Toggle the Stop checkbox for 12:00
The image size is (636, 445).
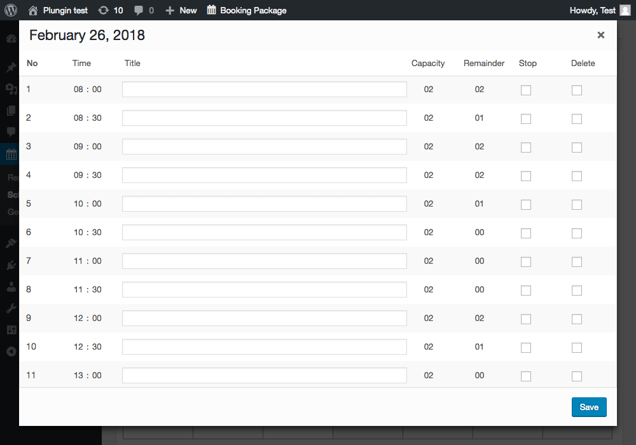(526, 319)
